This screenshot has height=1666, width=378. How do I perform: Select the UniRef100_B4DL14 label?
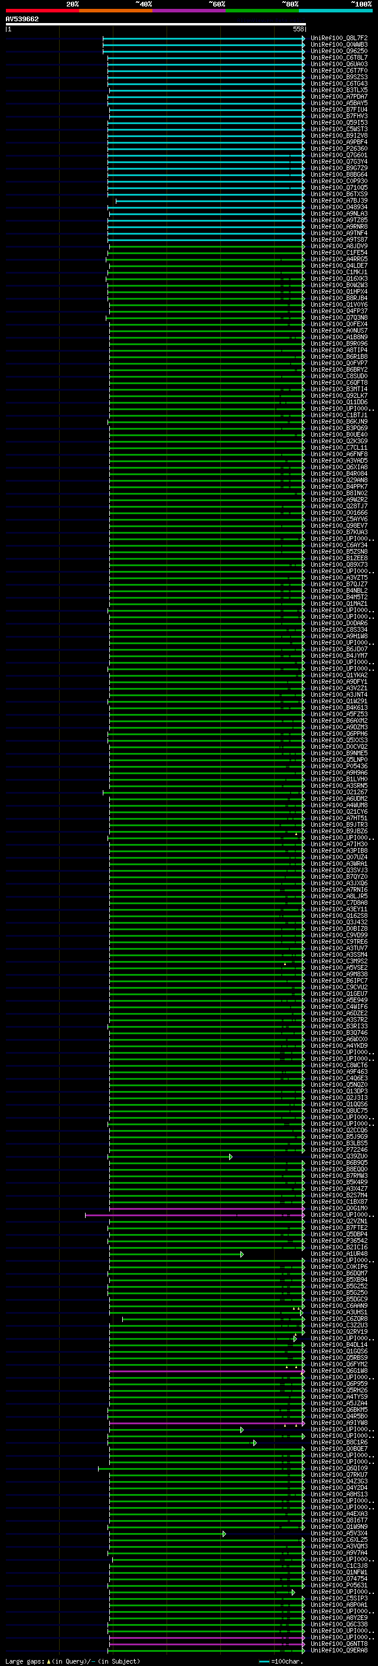[x=338, y=1345]
